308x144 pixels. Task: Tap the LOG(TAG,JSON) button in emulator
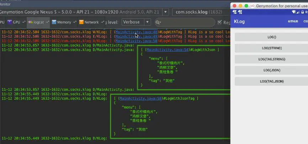(x=272, y=81)
